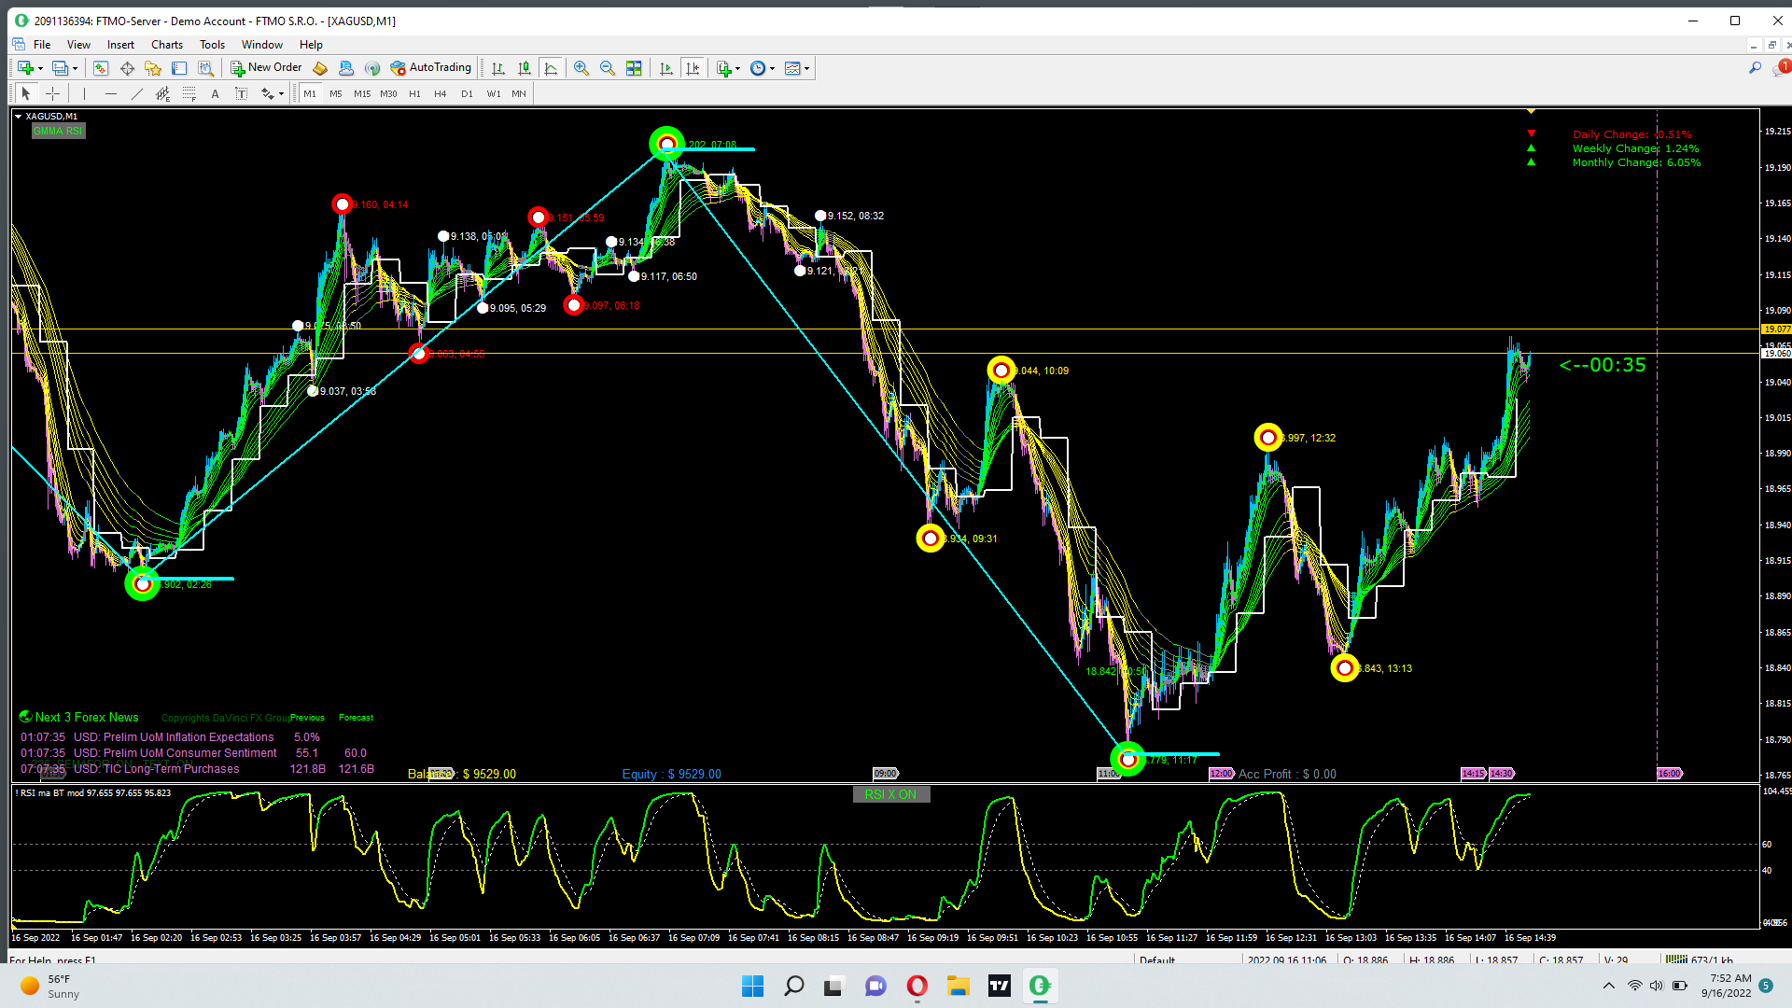Zoom out of the chart

click(x=608, y=68)
